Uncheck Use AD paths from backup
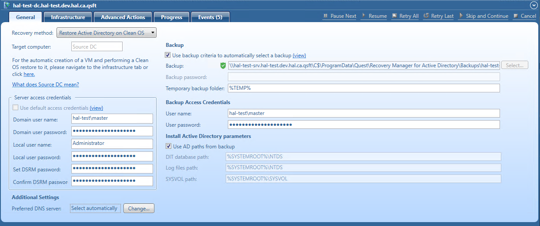Screen dimensions: 540x226 tap(168, 147)
